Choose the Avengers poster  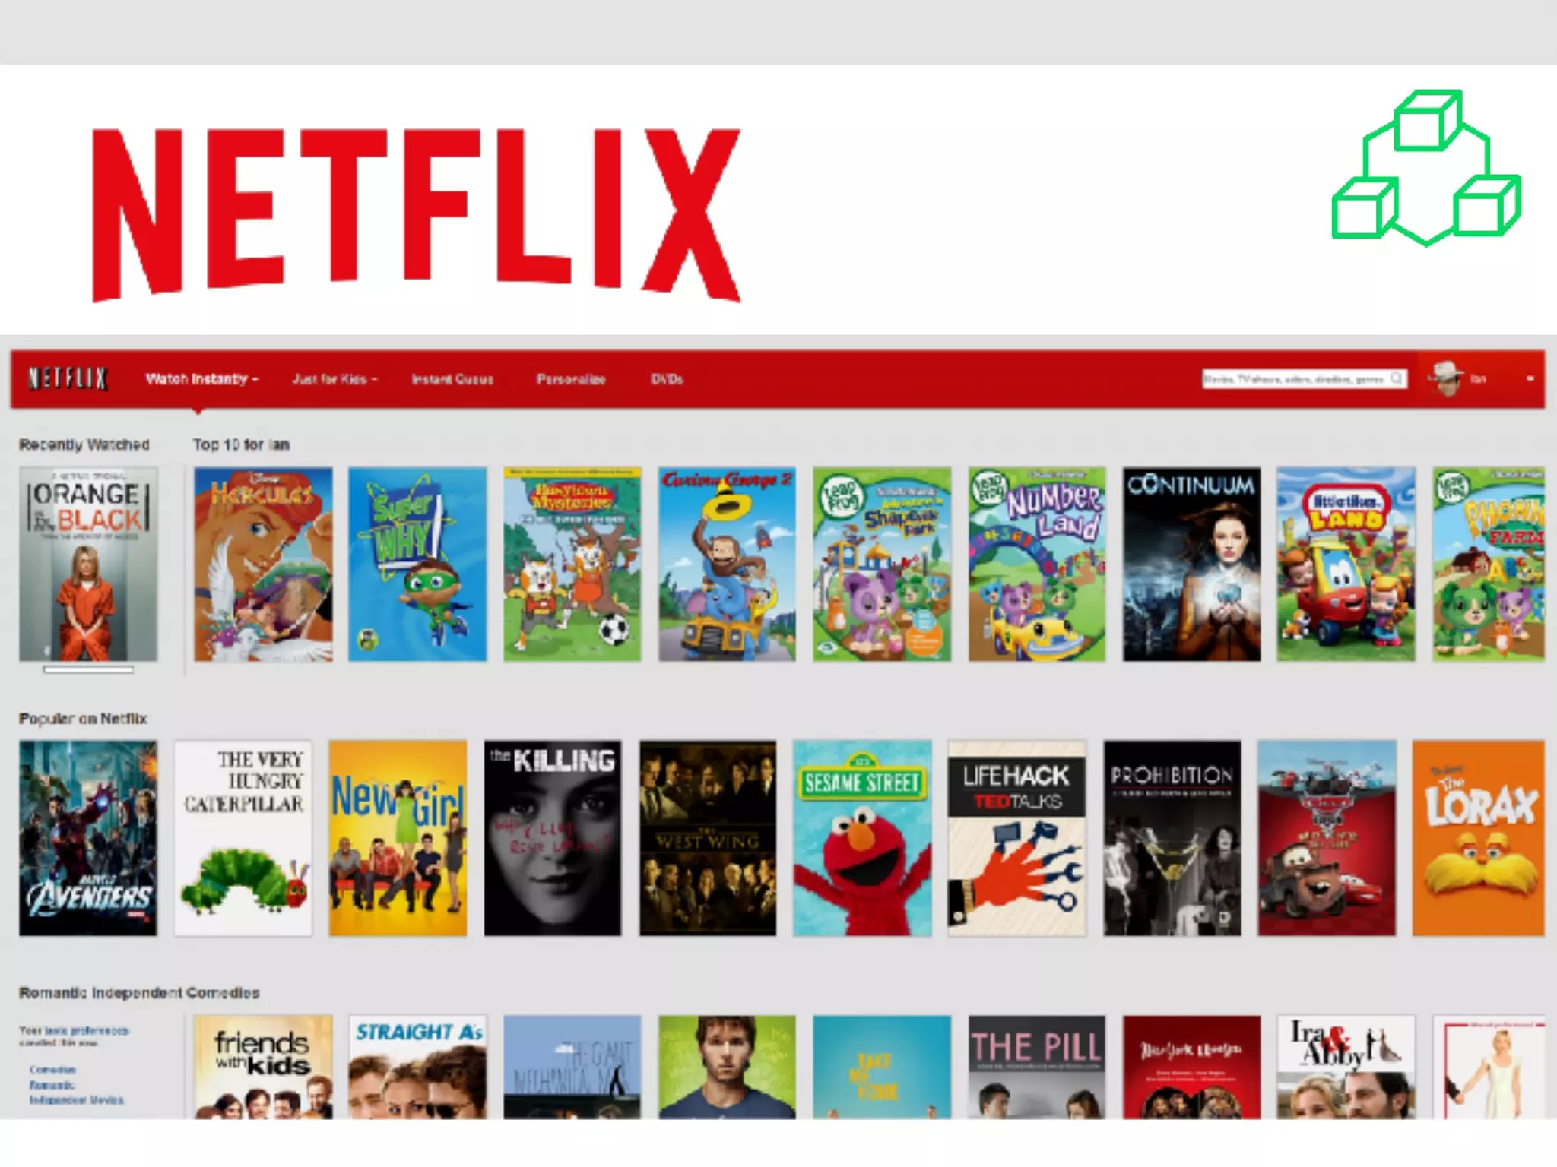coord(88,838)
